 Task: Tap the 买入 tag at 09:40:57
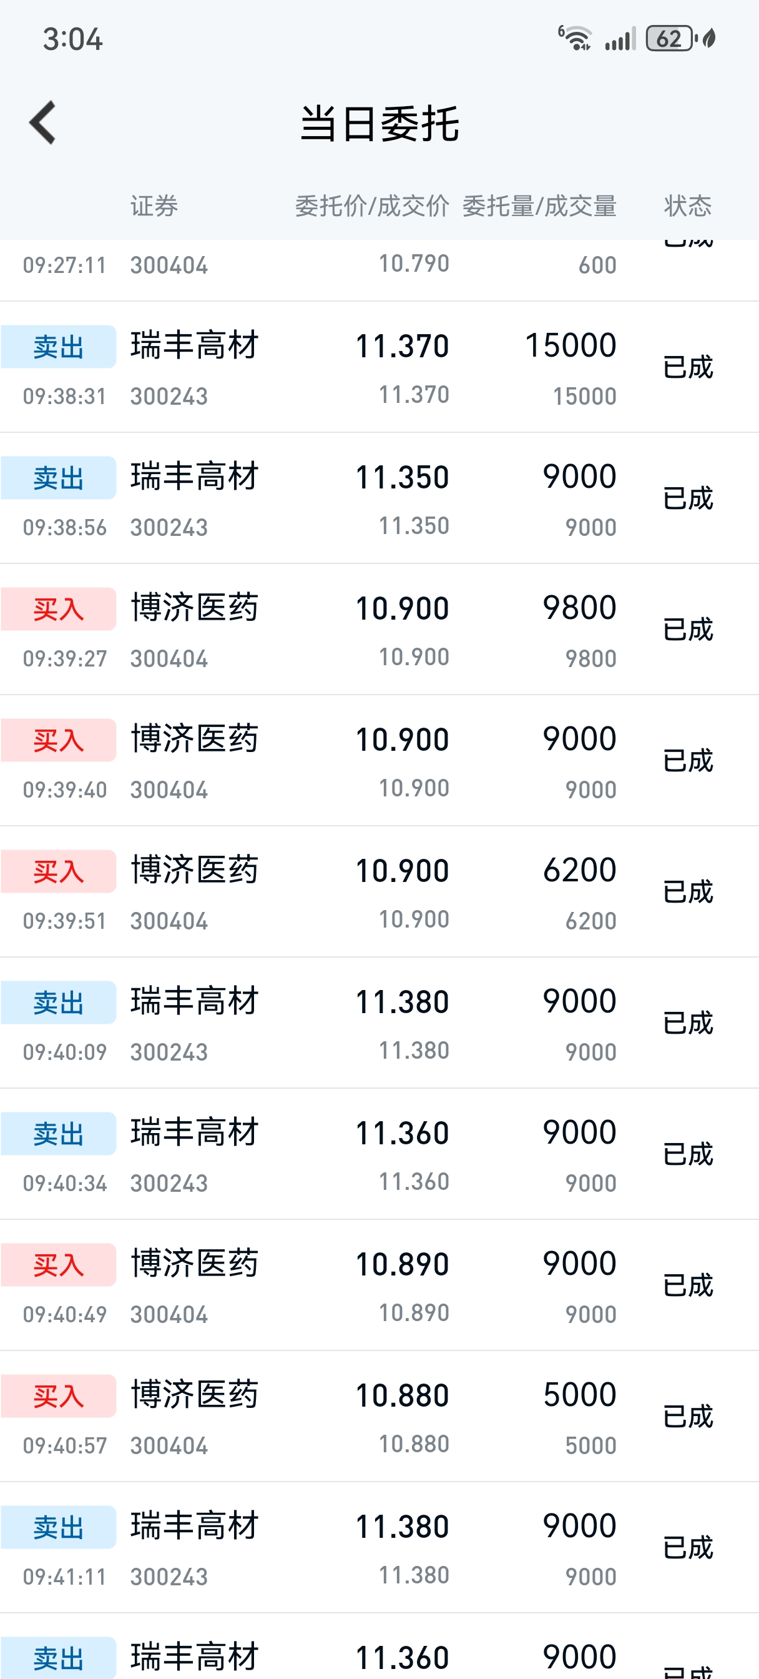[x=59, y=1396]
